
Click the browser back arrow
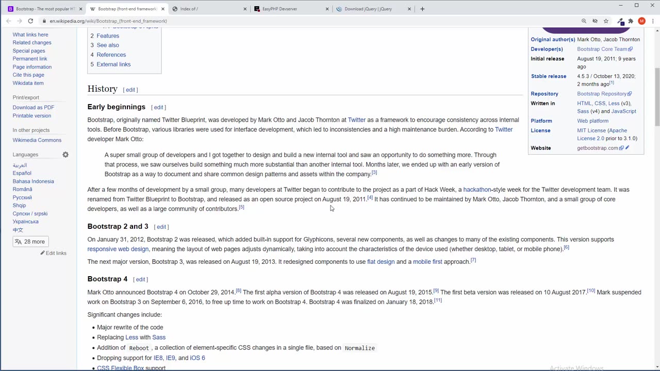click(9, 21)
